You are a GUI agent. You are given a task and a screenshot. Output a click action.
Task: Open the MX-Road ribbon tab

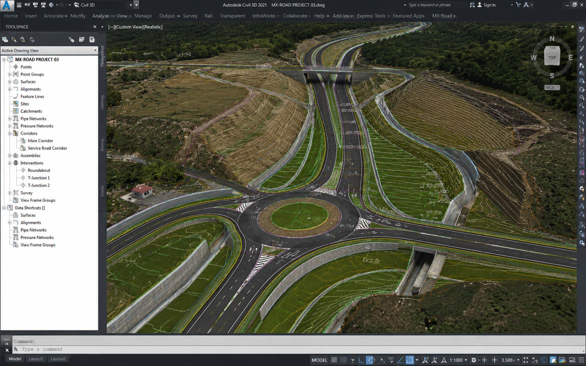tap(442, 16)
